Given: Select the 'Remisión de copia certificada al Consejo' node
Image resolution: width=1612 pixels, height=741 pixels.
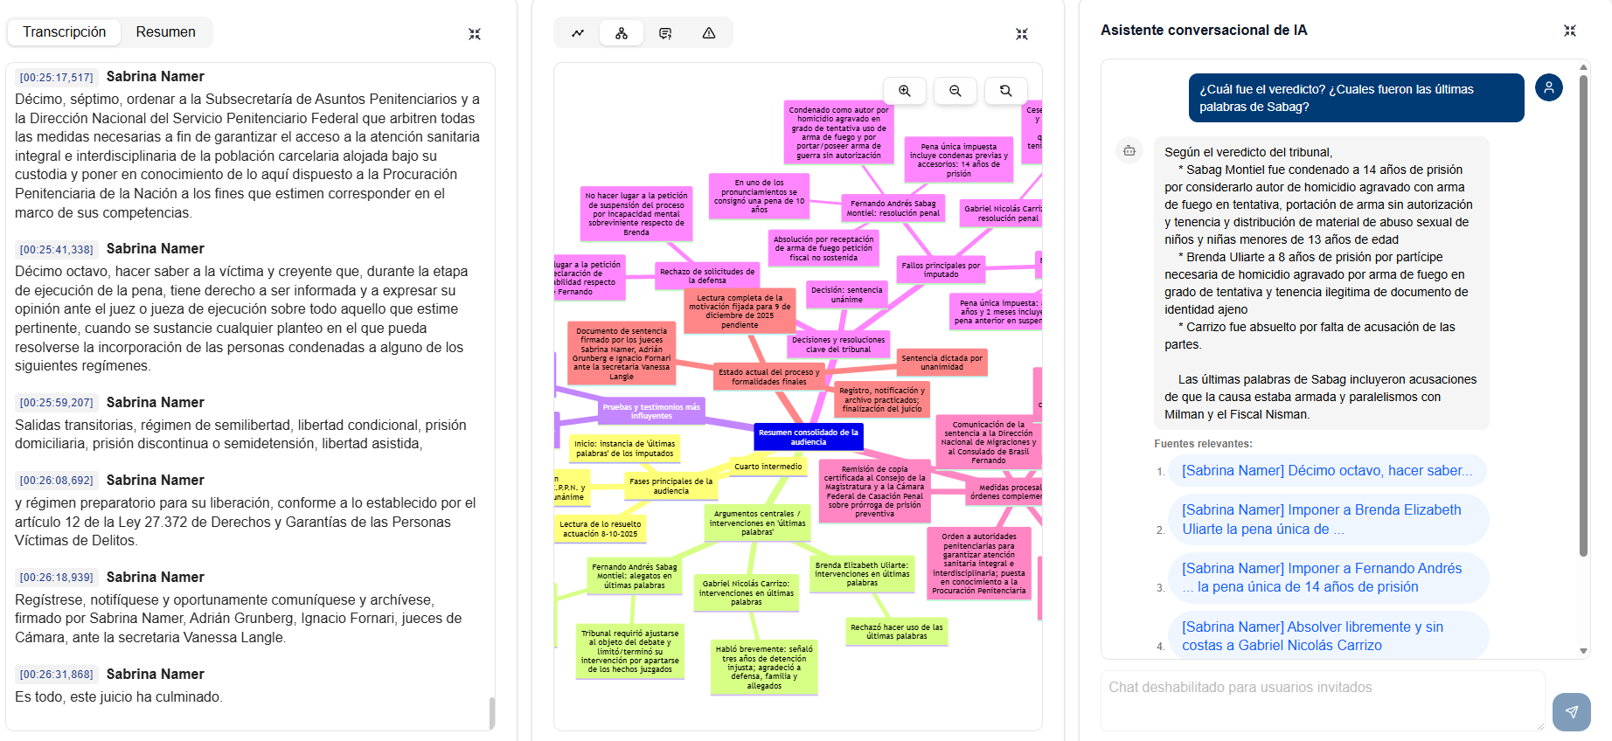Looking at the screenshot, I should (x=874, y=491).
